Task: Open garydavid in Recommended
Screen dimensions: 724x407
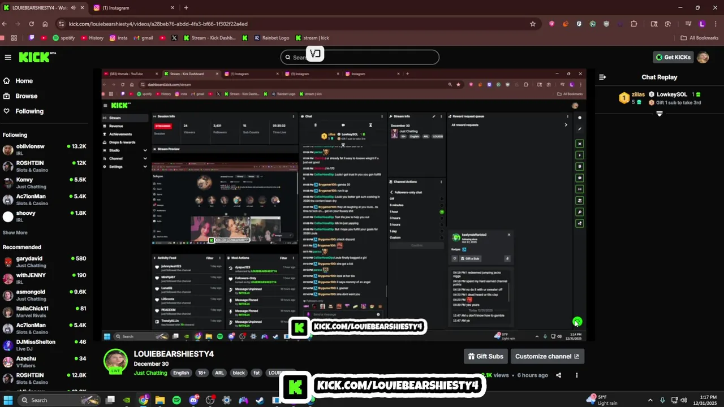Action: tap(44, 262)
